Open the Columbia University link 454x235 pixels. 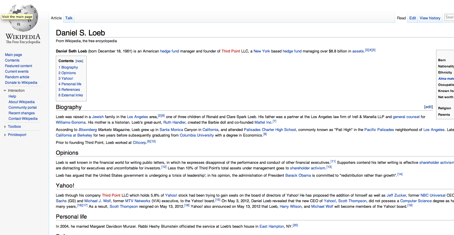coord(197,135)
